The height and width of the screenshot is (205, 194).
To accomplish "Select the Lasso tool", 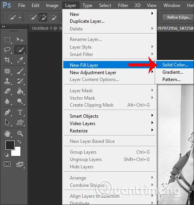I will [7, 50].
